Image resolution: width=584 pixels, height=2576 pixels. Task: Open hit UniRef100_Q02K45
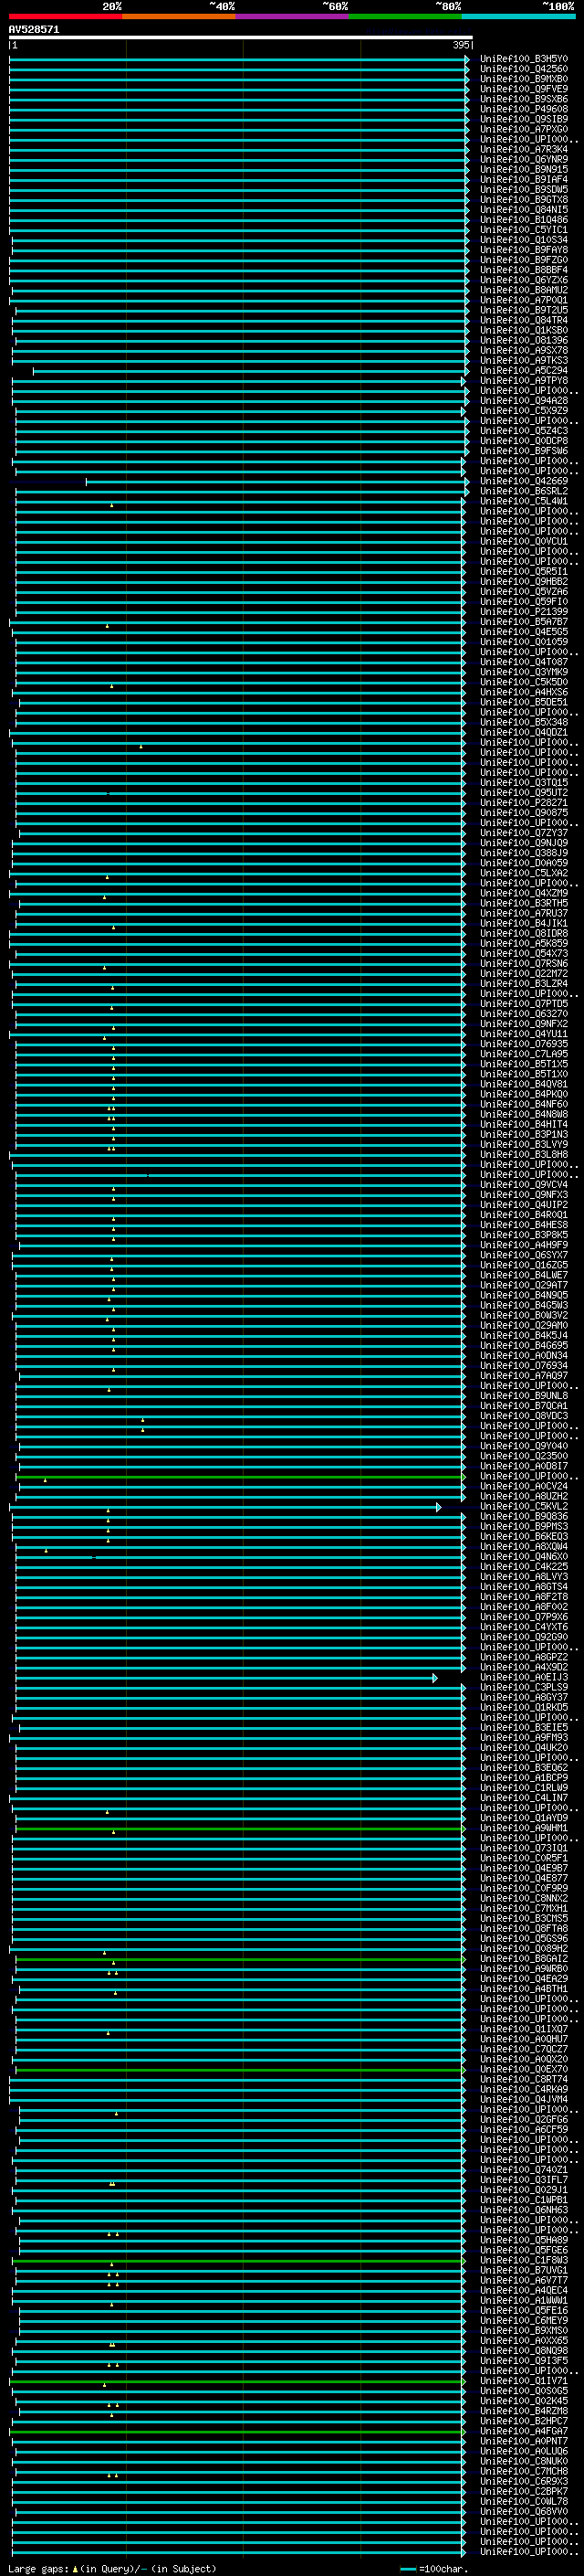[524, 2401]
